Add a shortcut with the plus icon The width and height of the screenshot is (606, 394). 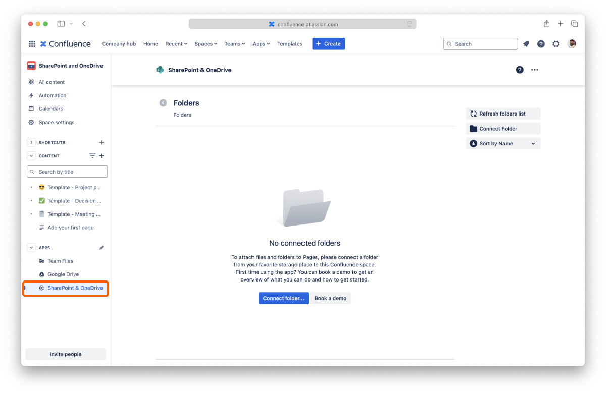(102, 142)
